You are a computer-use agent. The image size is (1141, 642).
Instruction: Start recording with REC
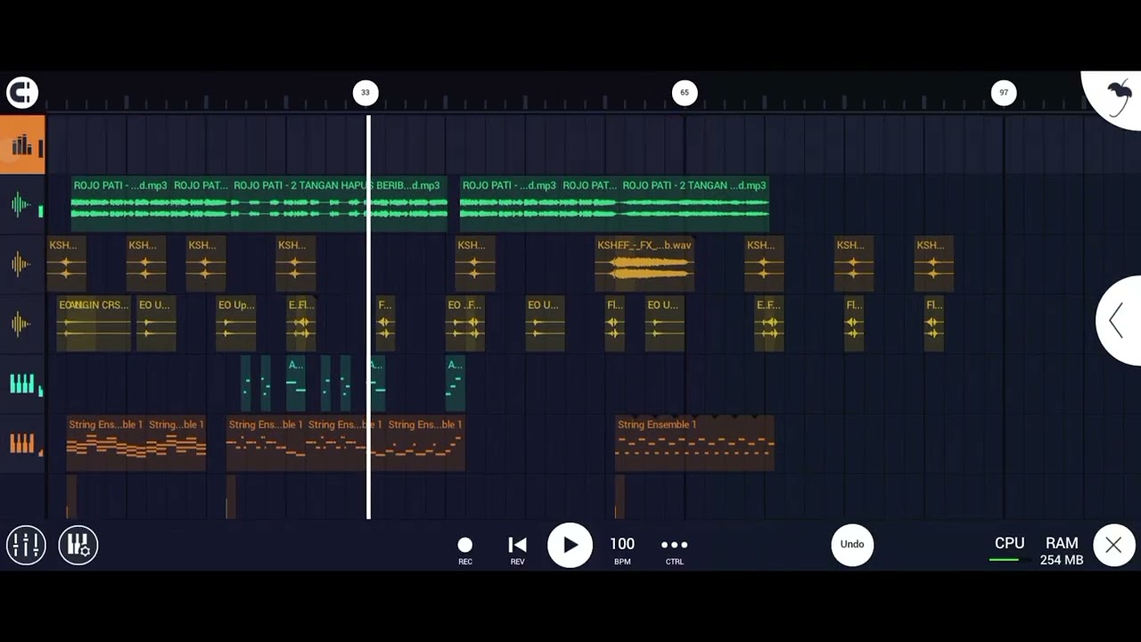(465, 549)
